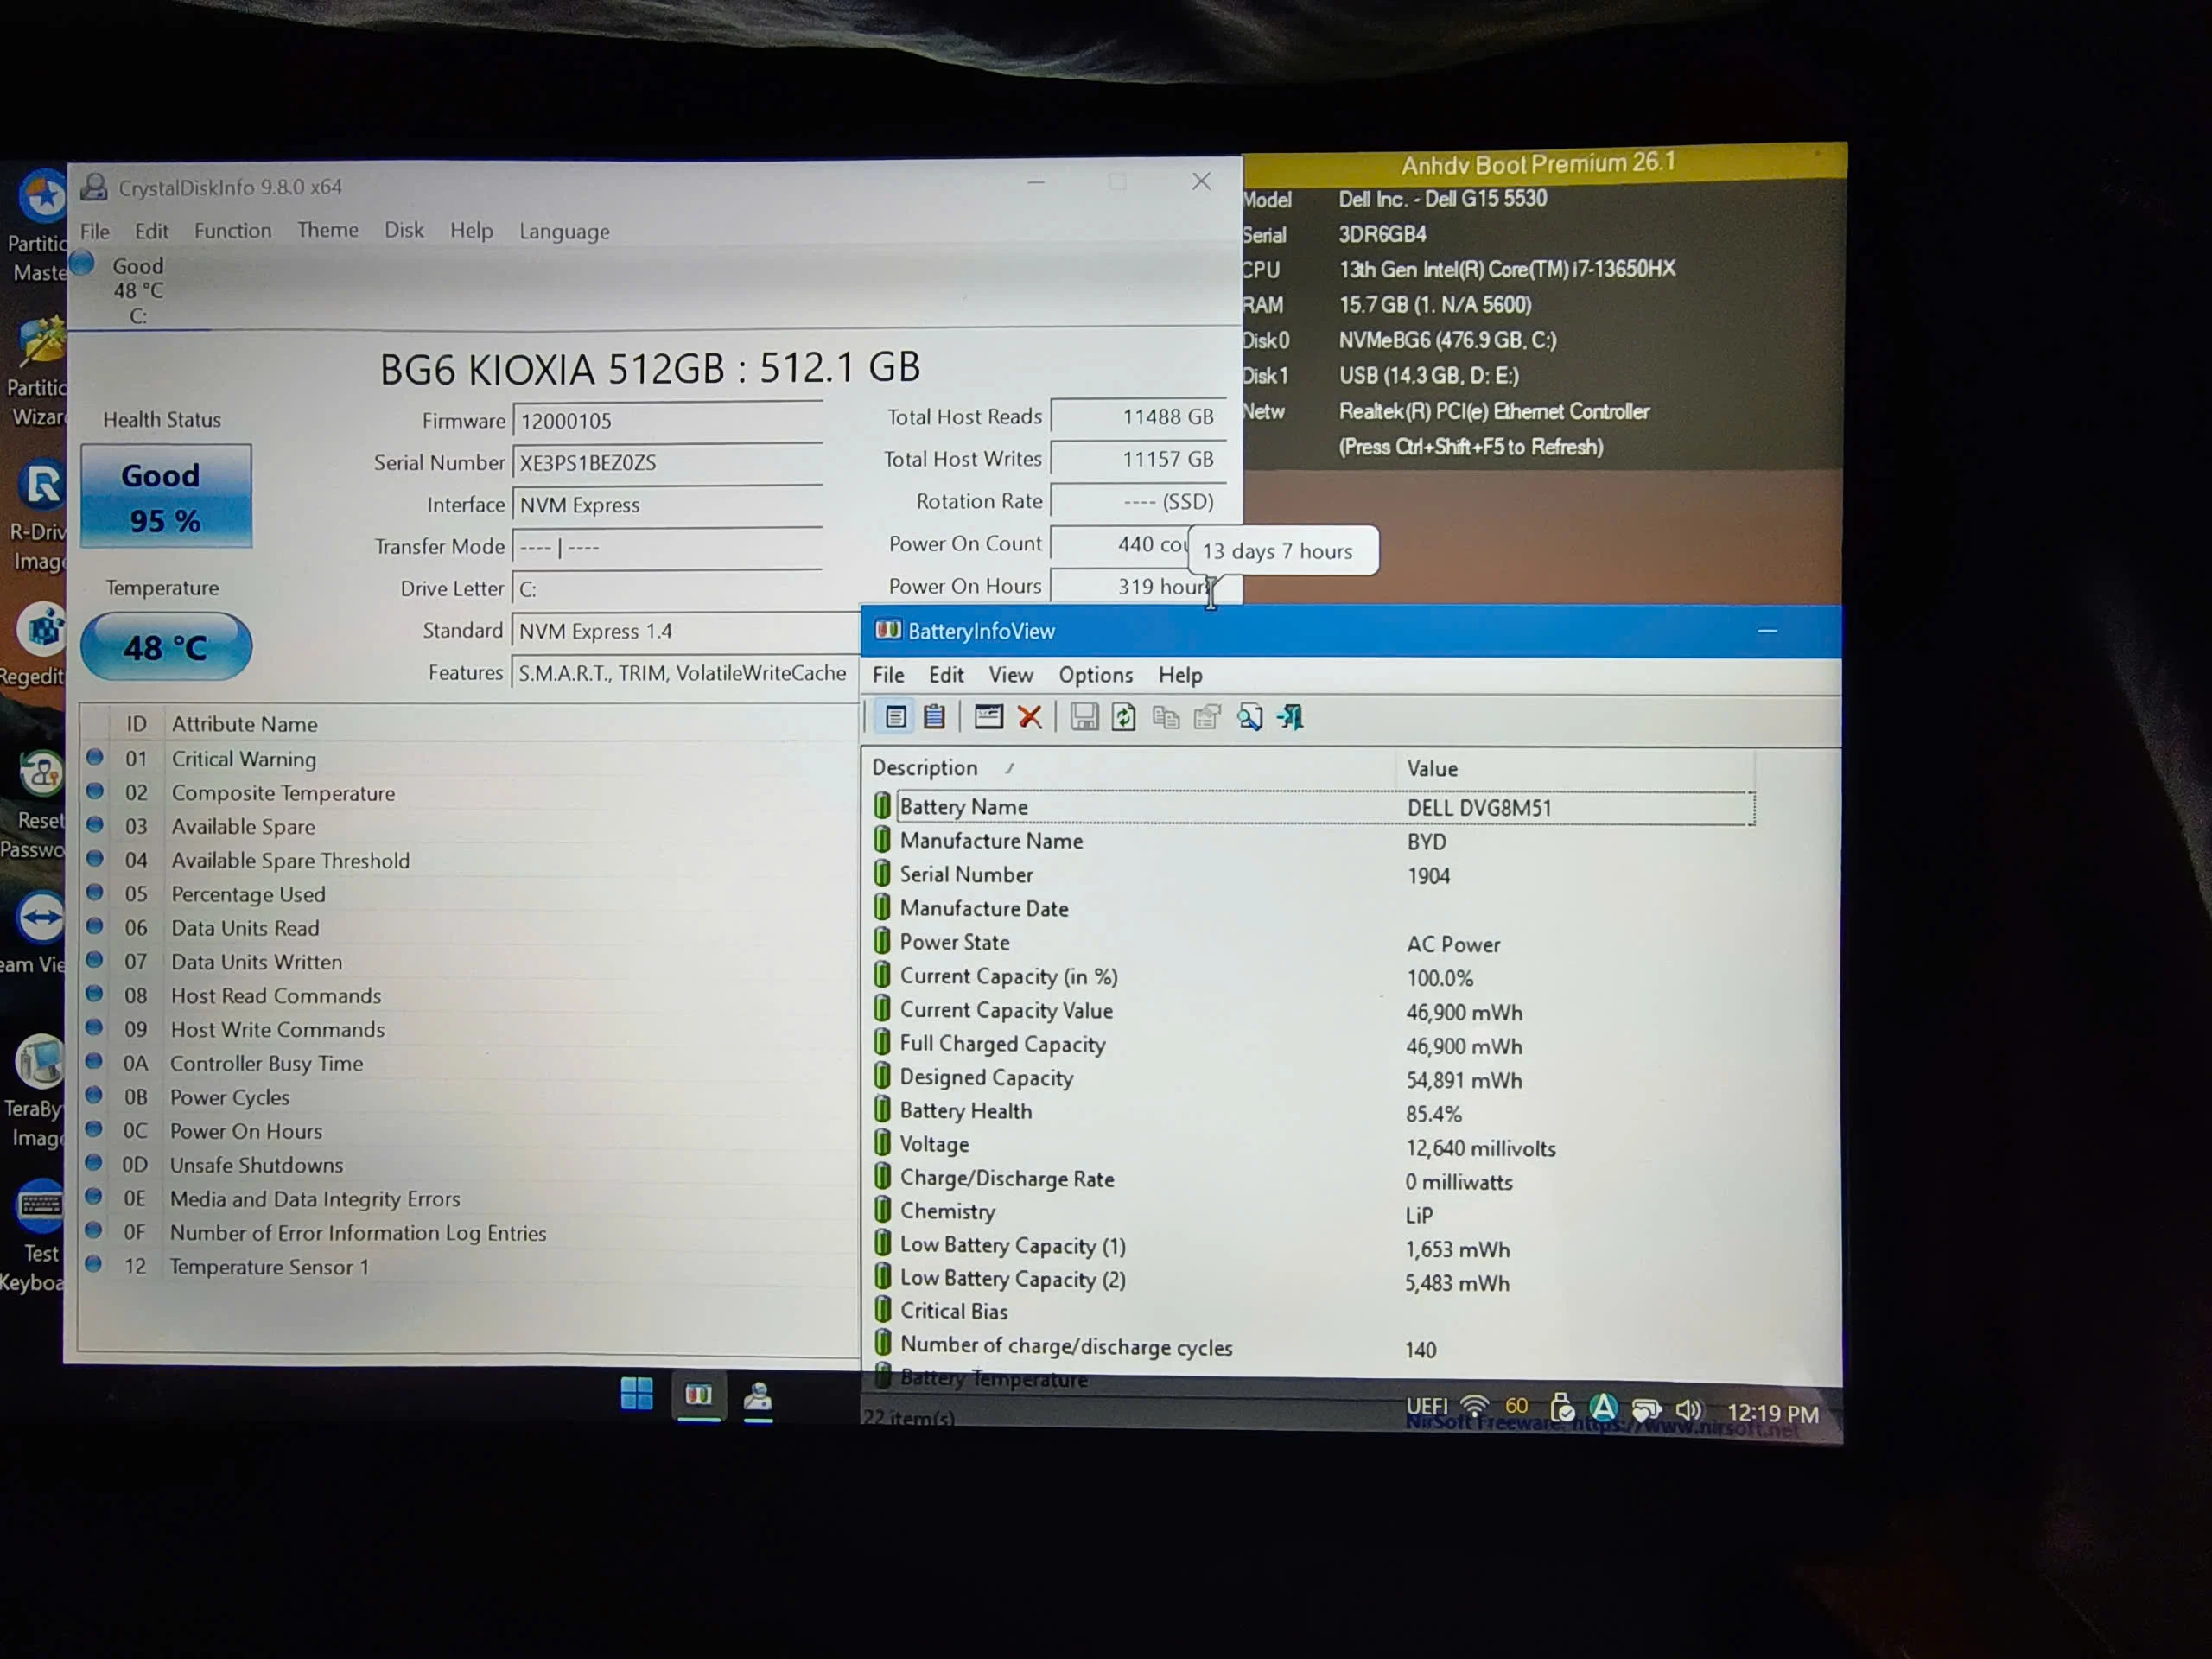The width and height of the screenshot is (2212, 1659).
Task: Click the green refresh icon in BatteryInfoView
Action: 1124,716
